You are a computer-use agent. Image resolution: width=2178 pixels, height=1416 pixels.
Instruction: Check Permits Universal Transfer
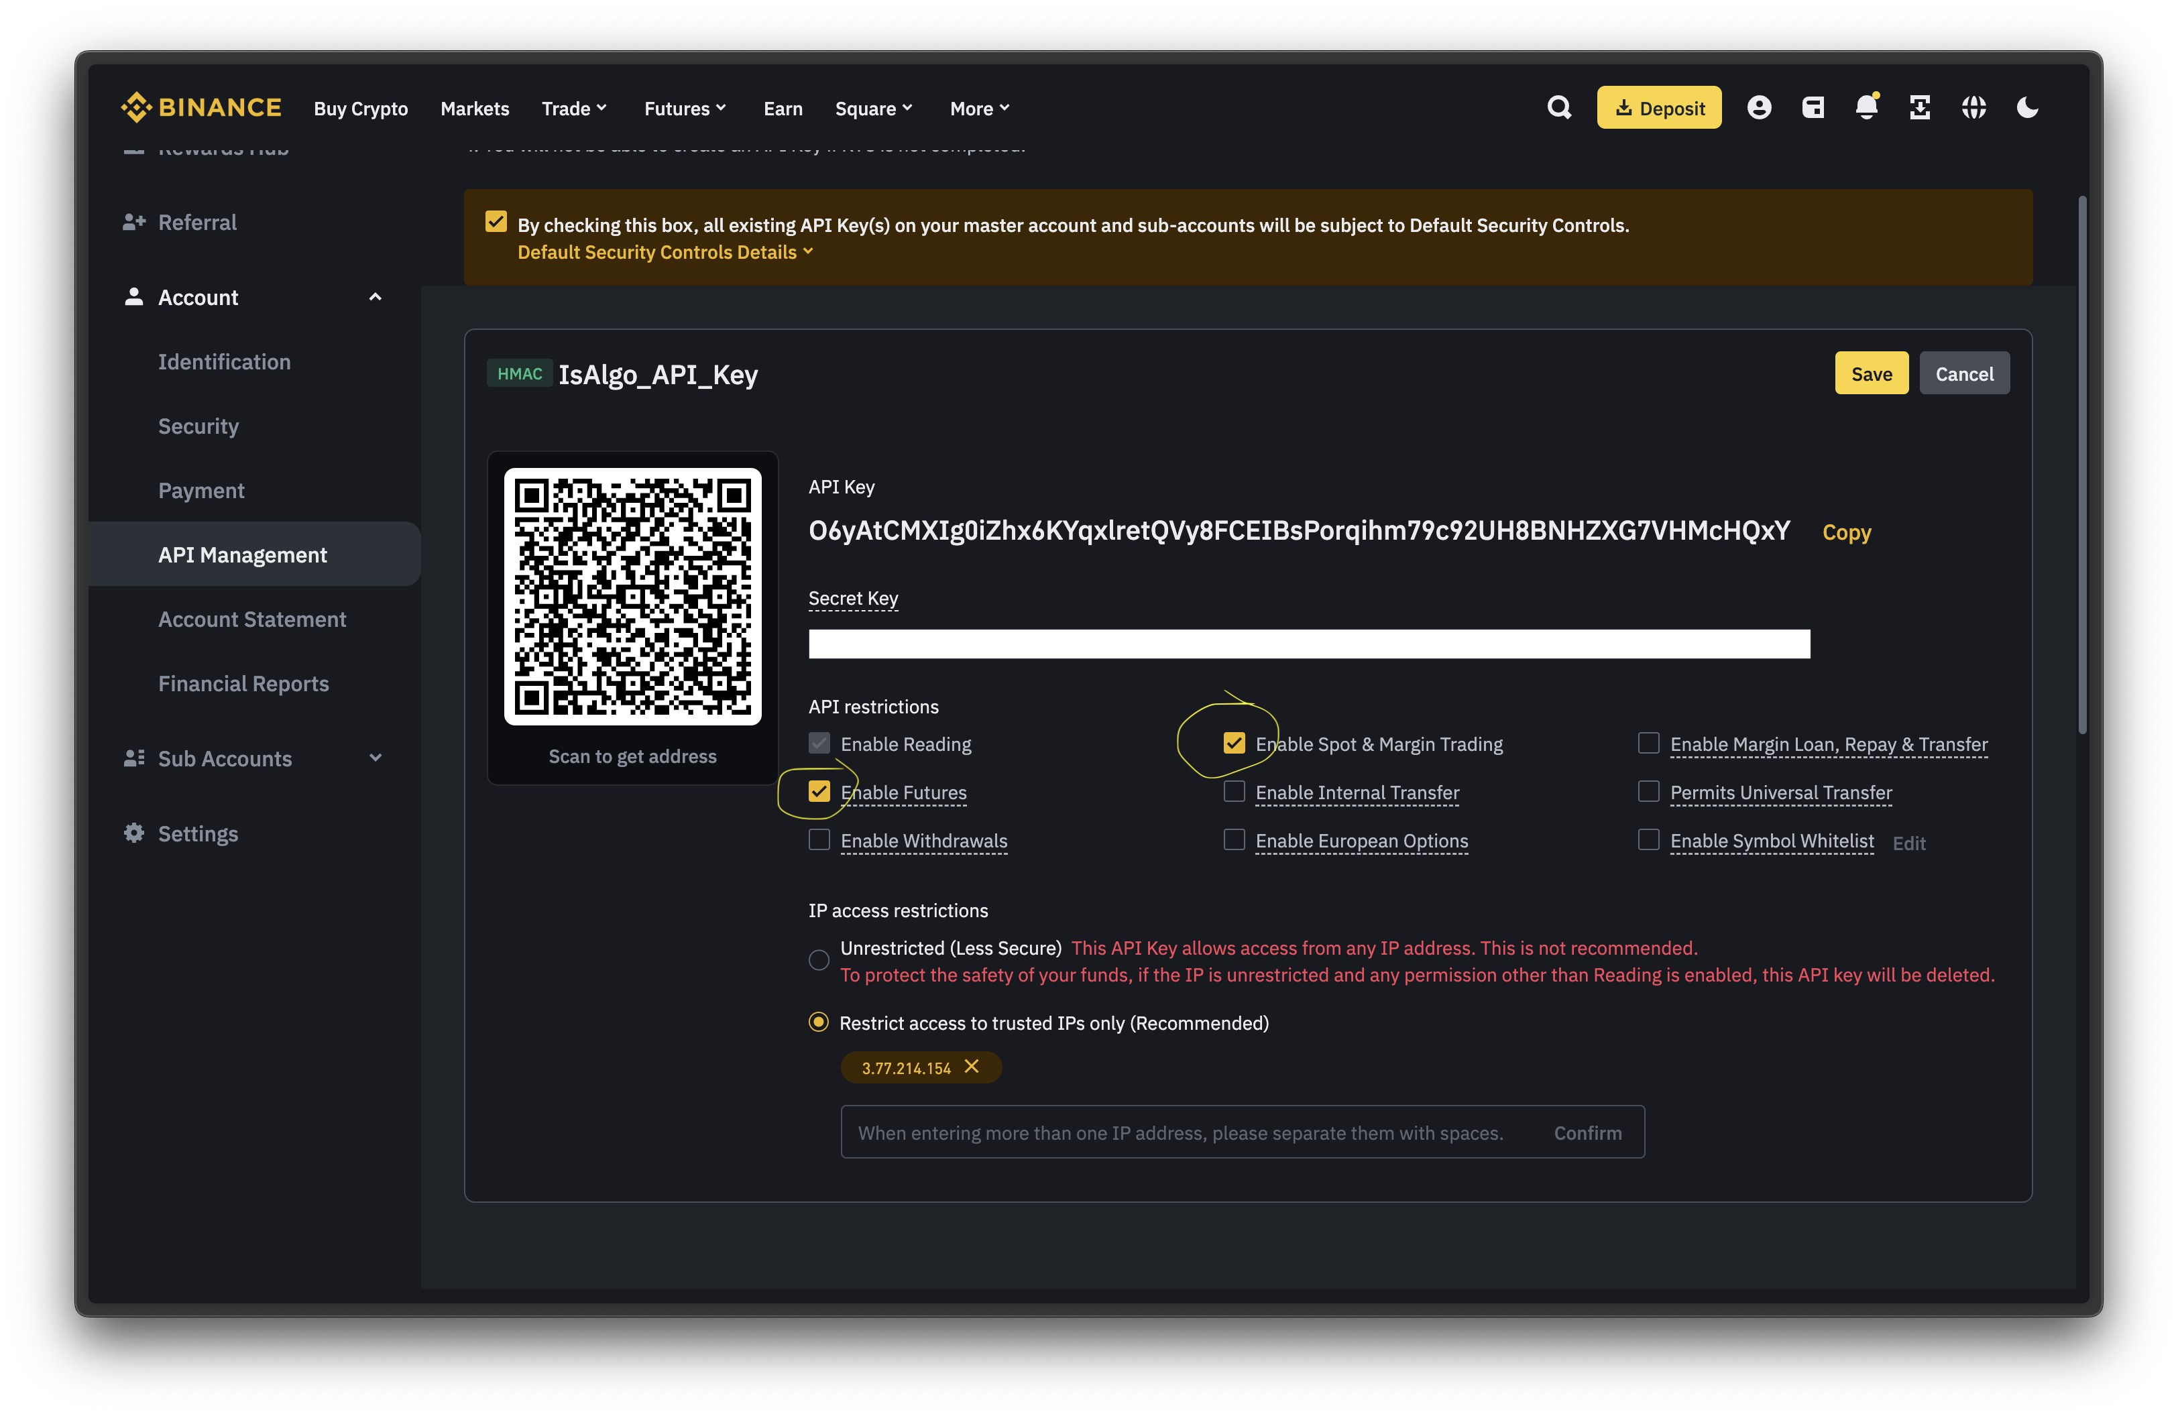click(1648, 791)
